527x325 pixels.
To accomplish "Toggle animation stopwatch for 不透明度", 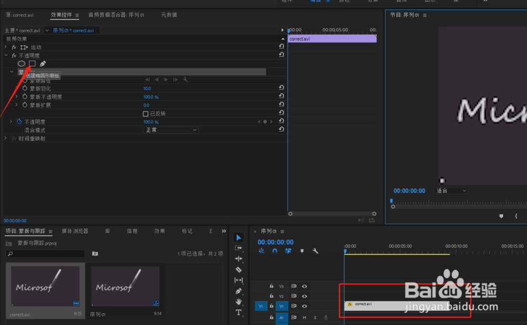I will tap(19, 121).
